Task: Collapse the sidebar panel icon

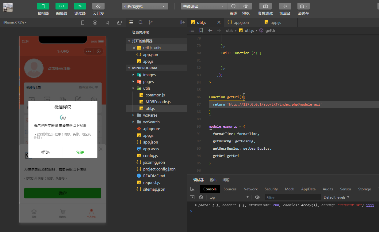Action: tap(182, 22)
